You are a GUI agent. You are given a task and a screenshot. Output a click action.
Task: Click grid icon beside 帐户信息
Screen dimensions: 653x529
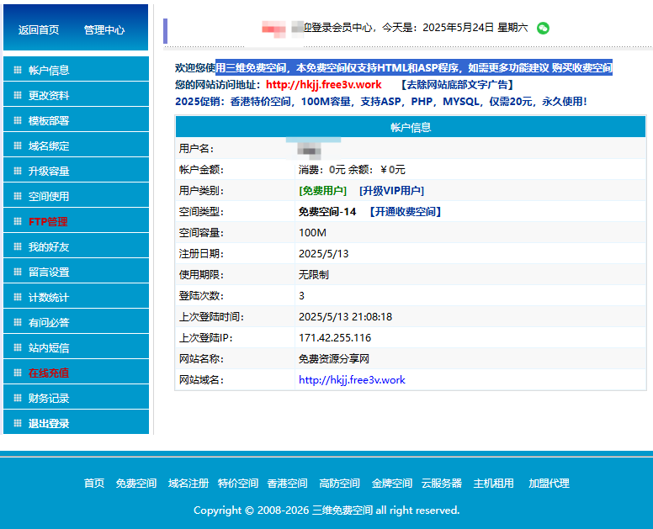click(18, 71)
